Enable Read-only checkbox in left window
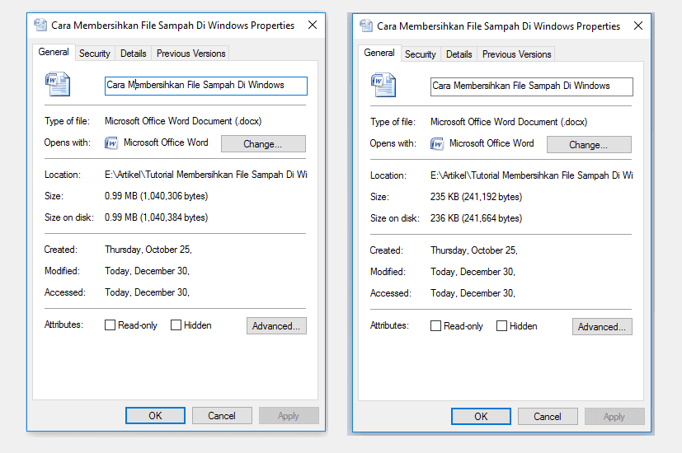The height and width of the screenshot is (453, 682). [110, 325]
